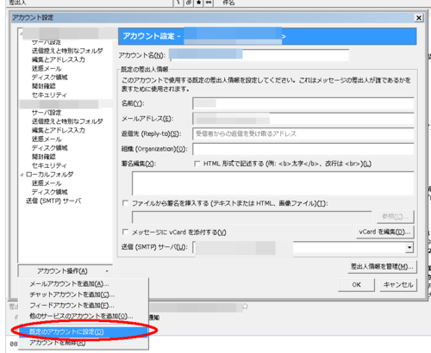Screen dimensions: 431x353
Task: Select first account's 開封確認 item
Action: (44, 86)
